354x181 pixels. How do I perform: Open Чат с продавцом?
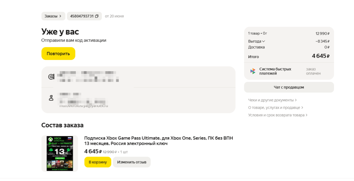click(x=289, y=87)
